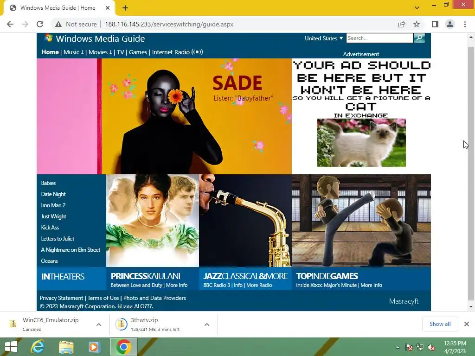Click the share page icon in address bar

pyautogui.click(x=402, y=24)
